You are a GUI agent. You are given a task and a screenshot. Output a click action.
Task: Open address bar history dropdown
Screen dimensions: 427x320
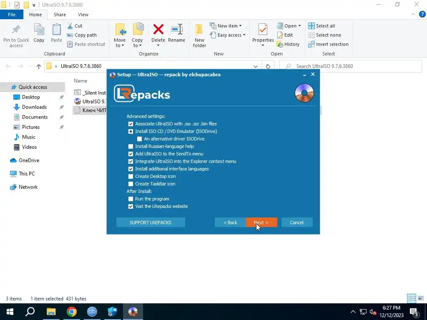tap(256, 66)
